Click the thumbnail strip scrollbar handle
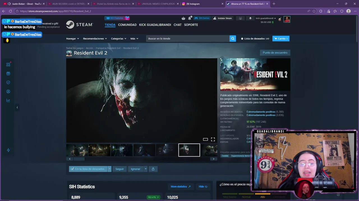 [x=79, y=159]
